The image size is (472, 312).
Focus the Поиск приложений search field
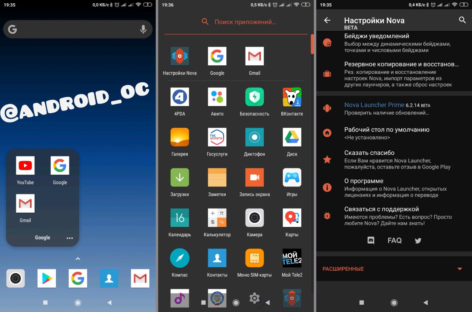pos(236,22)
